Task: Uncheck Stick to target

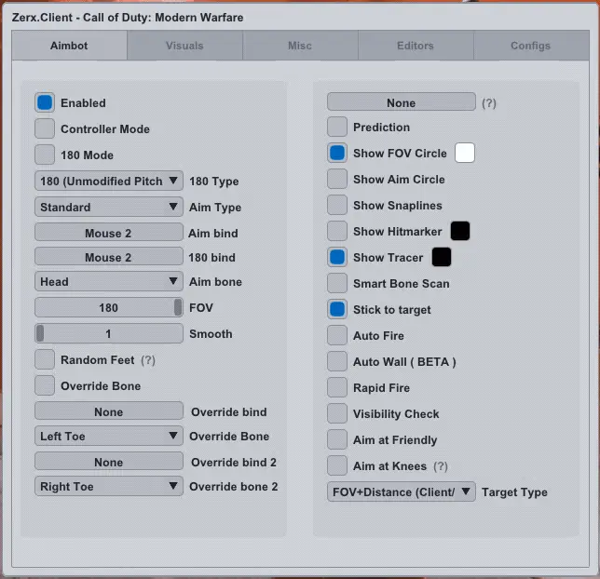Action: click(337, 309)
